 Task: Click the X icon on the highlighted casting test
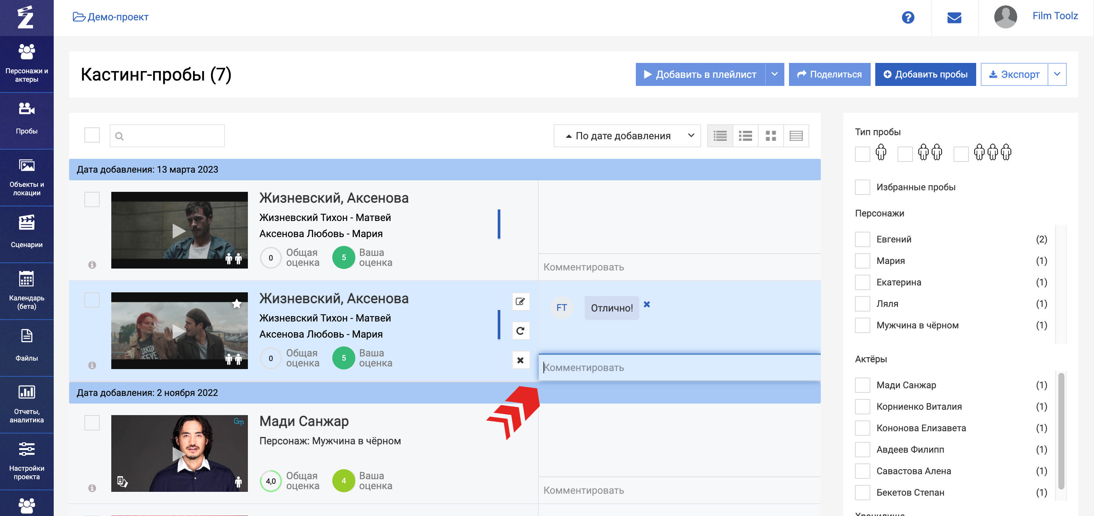point(520,360)
